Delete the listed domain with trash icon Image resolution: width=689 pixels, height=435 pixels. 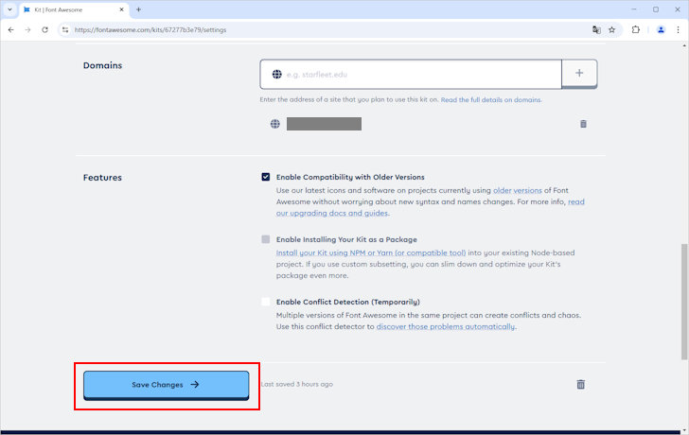point(583,124)
